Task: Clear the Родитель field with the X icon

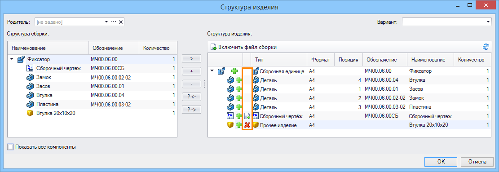Action: pyautogui.click(x=121, y=22)
